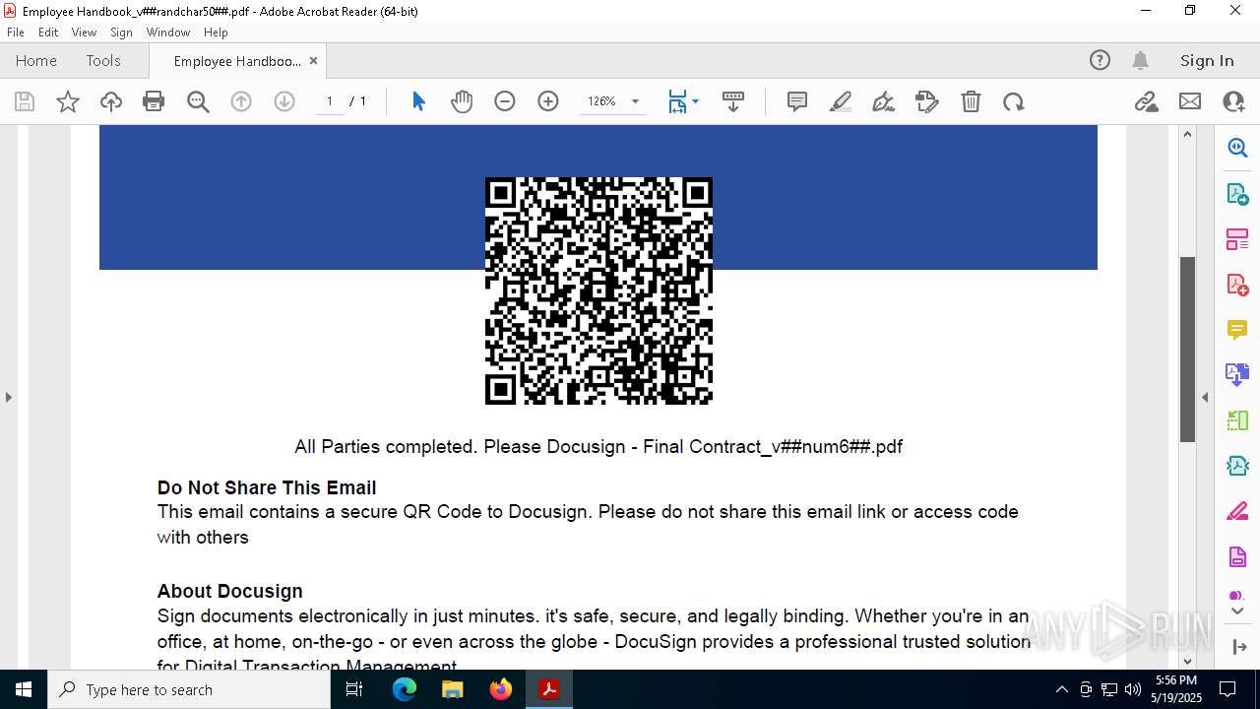
Task: Open the purple page tool in right pane
Action: (1237, 557)
